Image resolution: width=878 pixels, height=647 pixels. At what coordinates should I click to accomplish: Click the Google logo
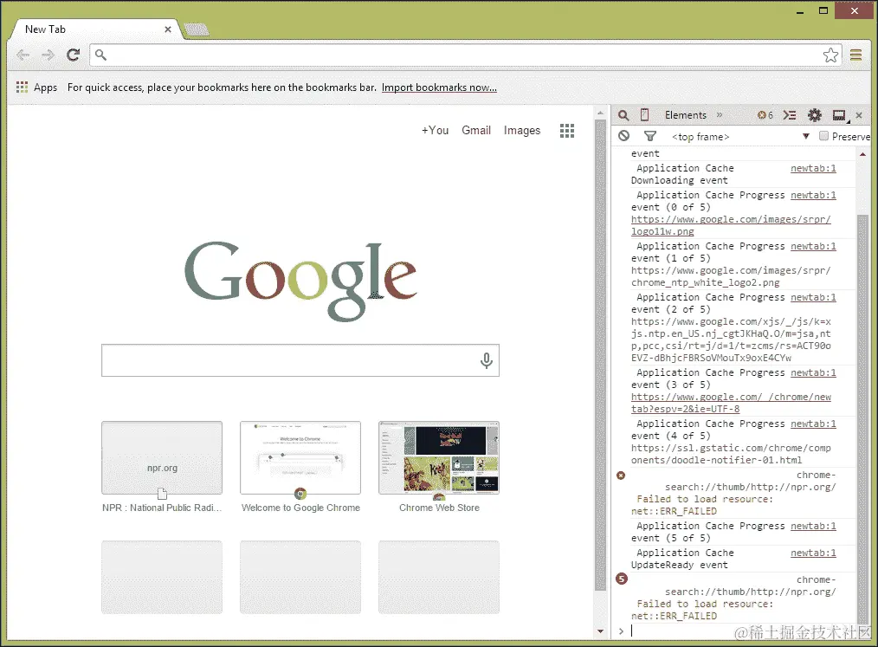click(300, 281)
